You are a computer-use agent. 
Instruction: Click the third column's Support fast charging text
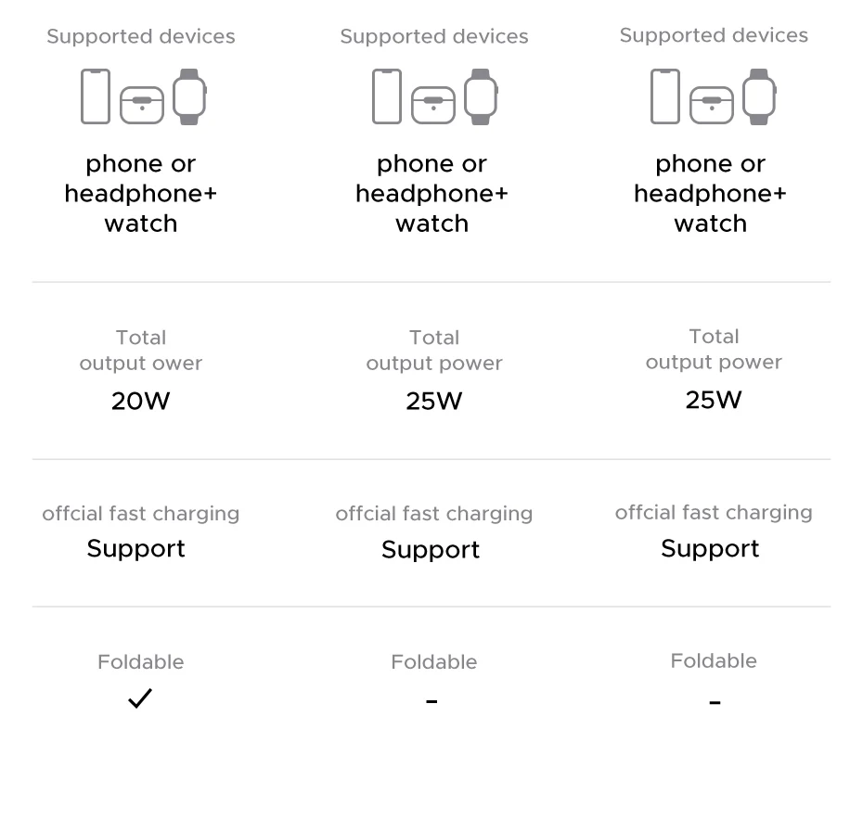[710, 548]
